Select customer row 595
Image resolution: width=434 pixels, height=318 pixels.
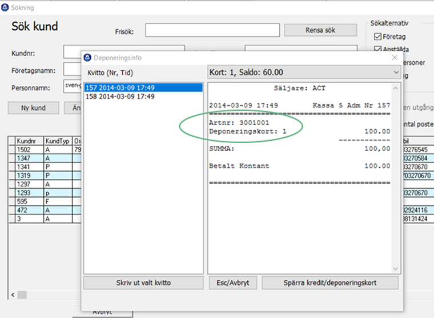45,201
